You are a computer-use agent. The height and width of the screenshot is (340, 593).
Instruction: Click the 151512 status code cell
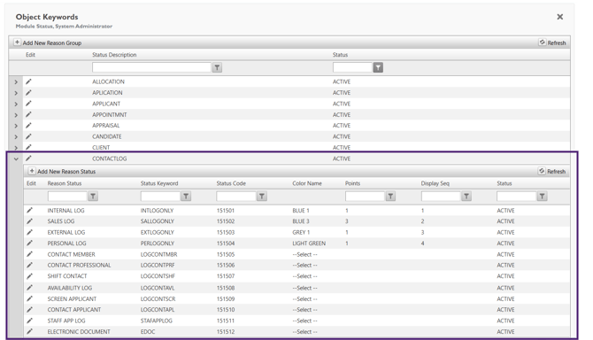pos(226,332)
